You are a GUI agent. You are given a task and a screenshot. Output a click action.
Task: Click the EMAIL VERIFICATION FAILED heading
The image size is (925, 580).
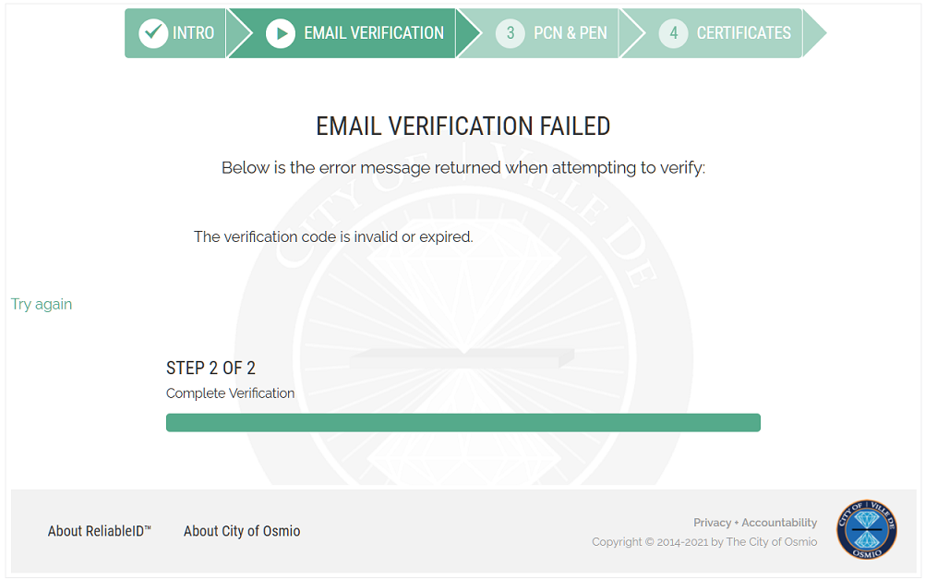462,127
